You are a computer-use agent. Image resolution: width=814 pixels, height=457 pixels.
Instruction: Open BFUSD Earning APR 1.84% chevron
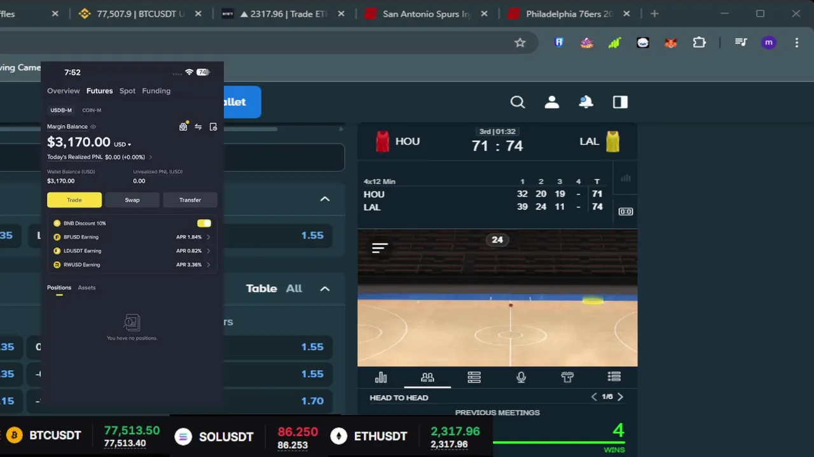click(x=208, y=237)
